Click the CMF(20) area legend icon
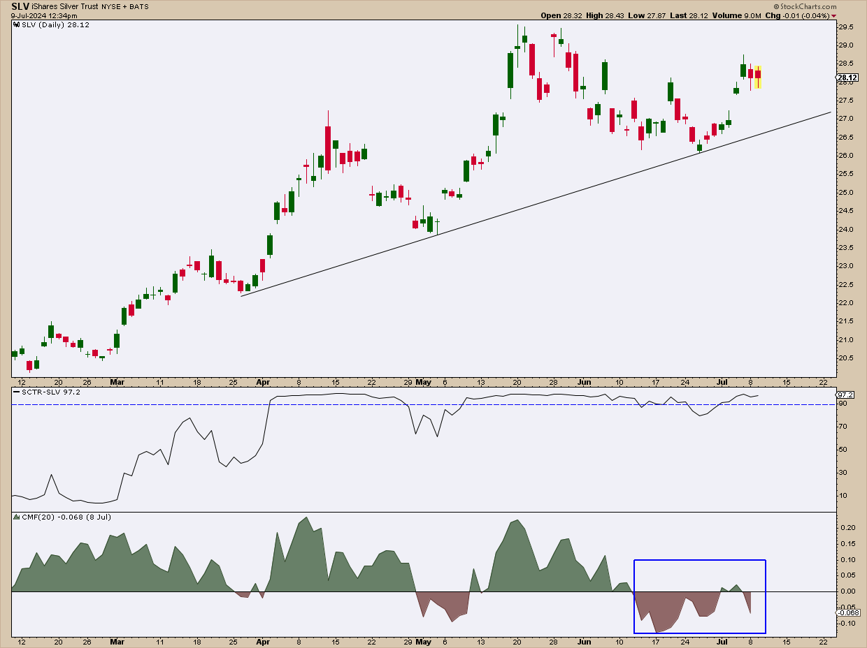867x648 pixels. coord(17,517)
